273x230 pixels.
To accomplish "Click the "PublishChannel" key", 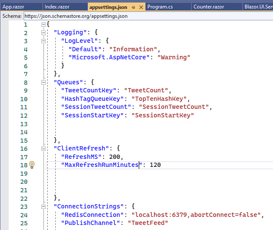I will coord(90,223).
